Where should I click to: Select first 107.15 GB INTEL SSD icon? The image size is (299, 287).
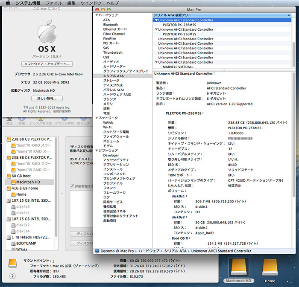[9, 200]
